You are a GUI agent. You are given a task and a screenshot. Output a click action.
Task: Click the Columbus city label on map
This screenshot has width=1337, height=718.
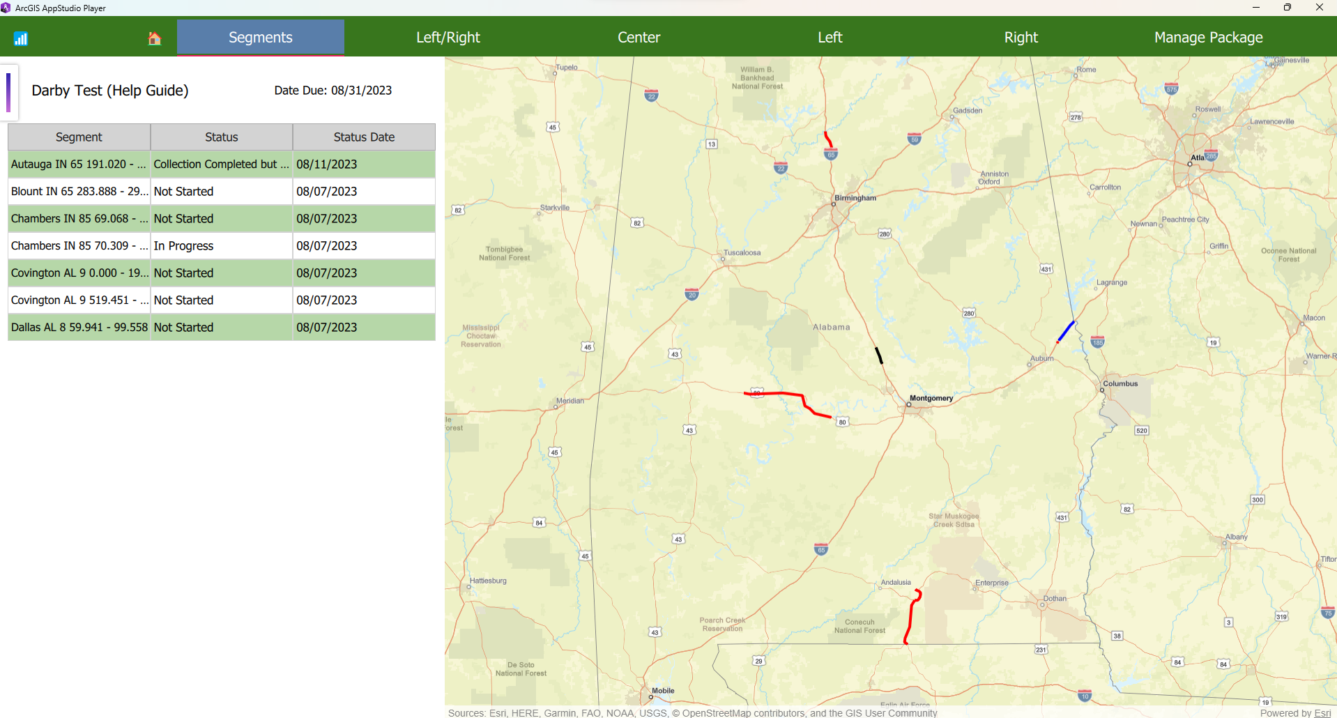(1120, 383)
